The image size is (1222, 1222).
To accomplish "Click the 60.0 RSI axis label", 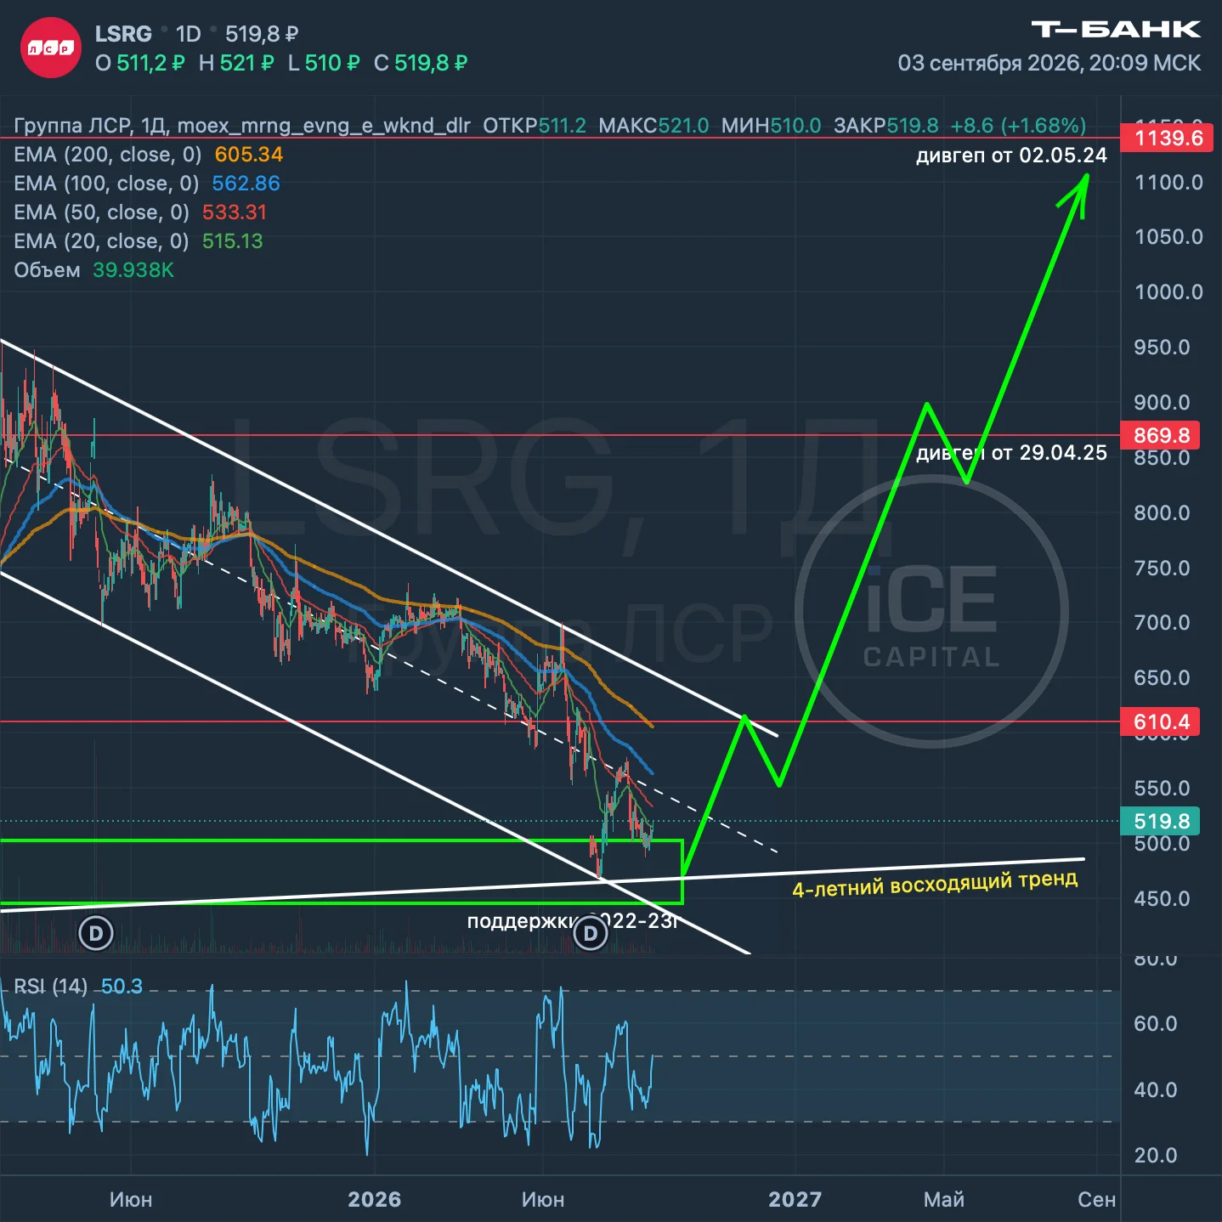I will [x=1156, y=1024].
